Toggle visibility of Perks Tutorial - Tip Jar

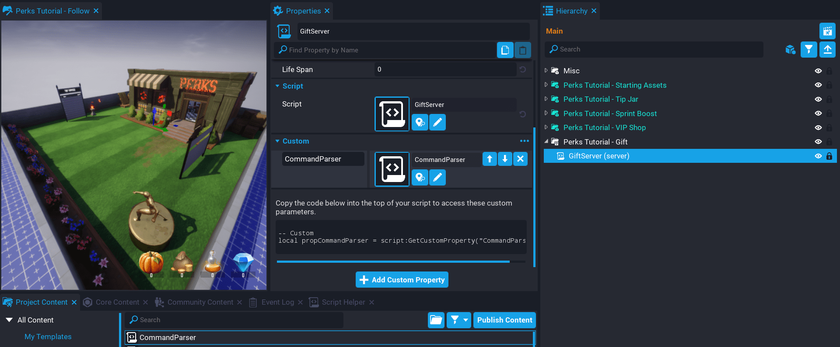click(x=818, y=99)
